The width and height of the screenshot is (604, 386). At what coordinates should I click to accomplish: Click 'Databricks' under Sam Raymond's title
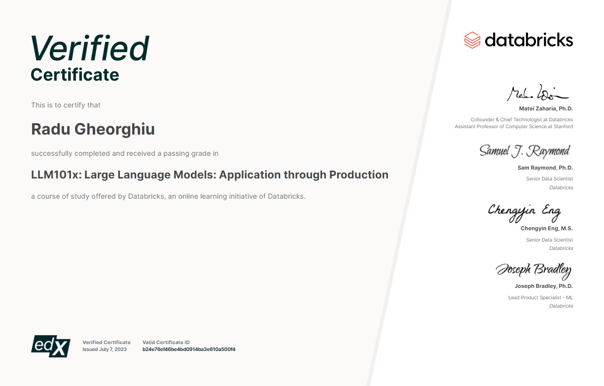point(561,188)
